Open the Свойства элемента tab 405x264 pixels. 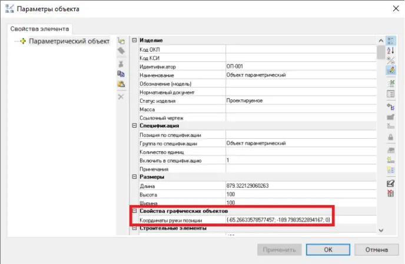[40, 28]
